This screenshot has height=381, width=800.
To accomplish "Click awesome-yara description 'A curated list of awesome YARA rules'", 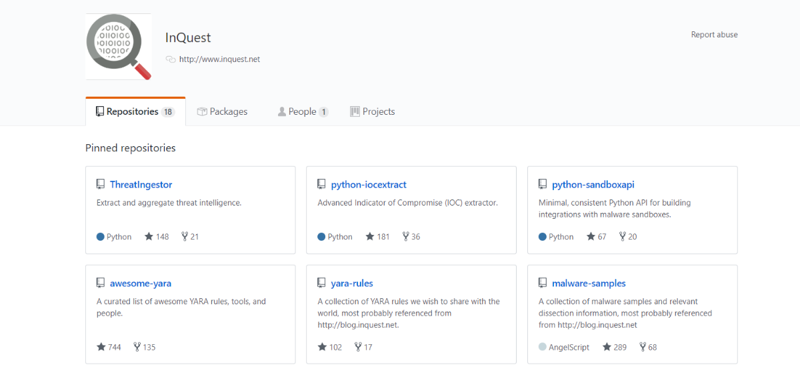I will (x=181, y=307).
